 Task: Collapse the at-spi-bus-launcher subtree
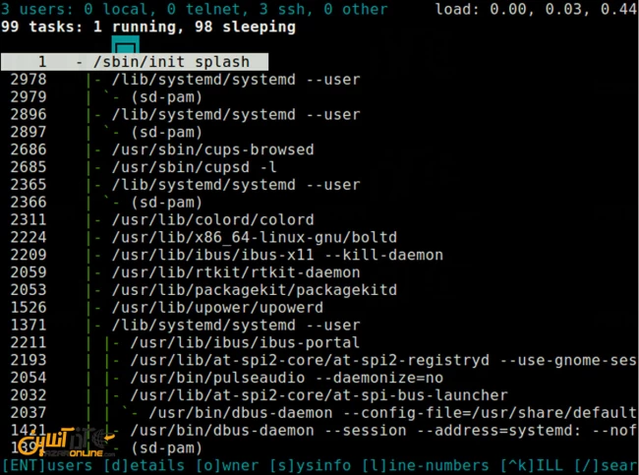(x=117, y=395)
